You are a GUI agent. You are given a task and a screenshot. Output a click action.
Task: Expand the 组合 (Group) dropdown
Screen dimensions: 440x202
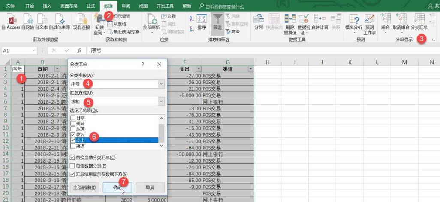(x=386, y=32)
